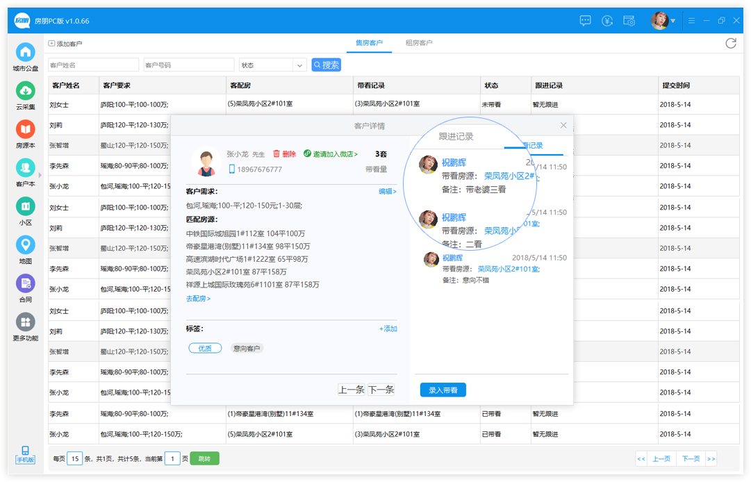
Task: Open the message chat icon in title bar
Action: (x=586, y=21)
